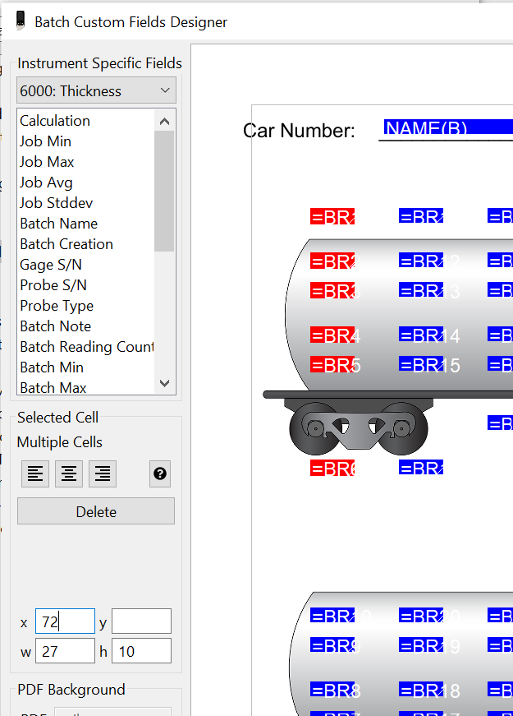Click the h height input field
The width and height of the screenshot is (513, 716).
point(141,650)
